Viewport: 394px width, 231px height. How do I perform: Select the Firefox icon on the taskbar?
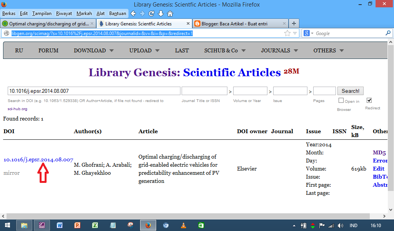coord(148,225)
